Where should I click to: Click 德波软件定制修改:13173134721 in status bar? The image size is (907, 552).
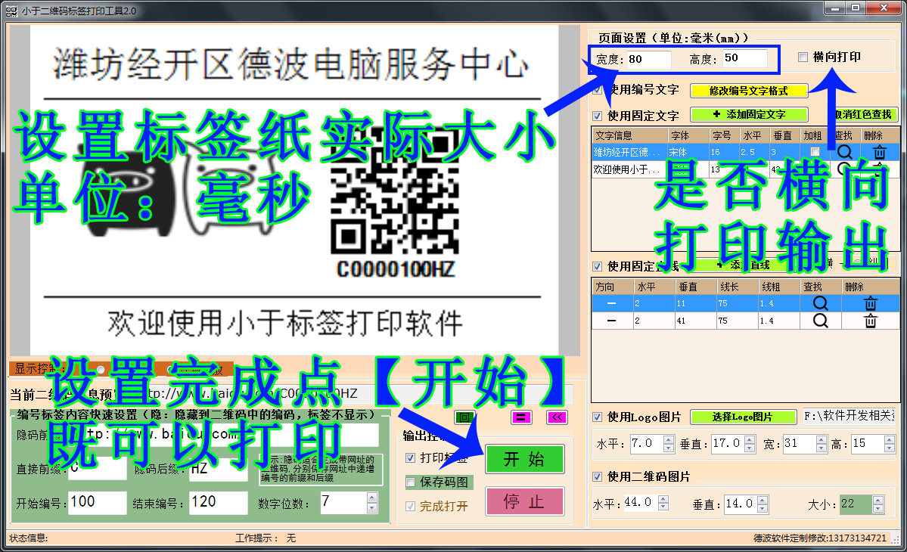point(820,538)
